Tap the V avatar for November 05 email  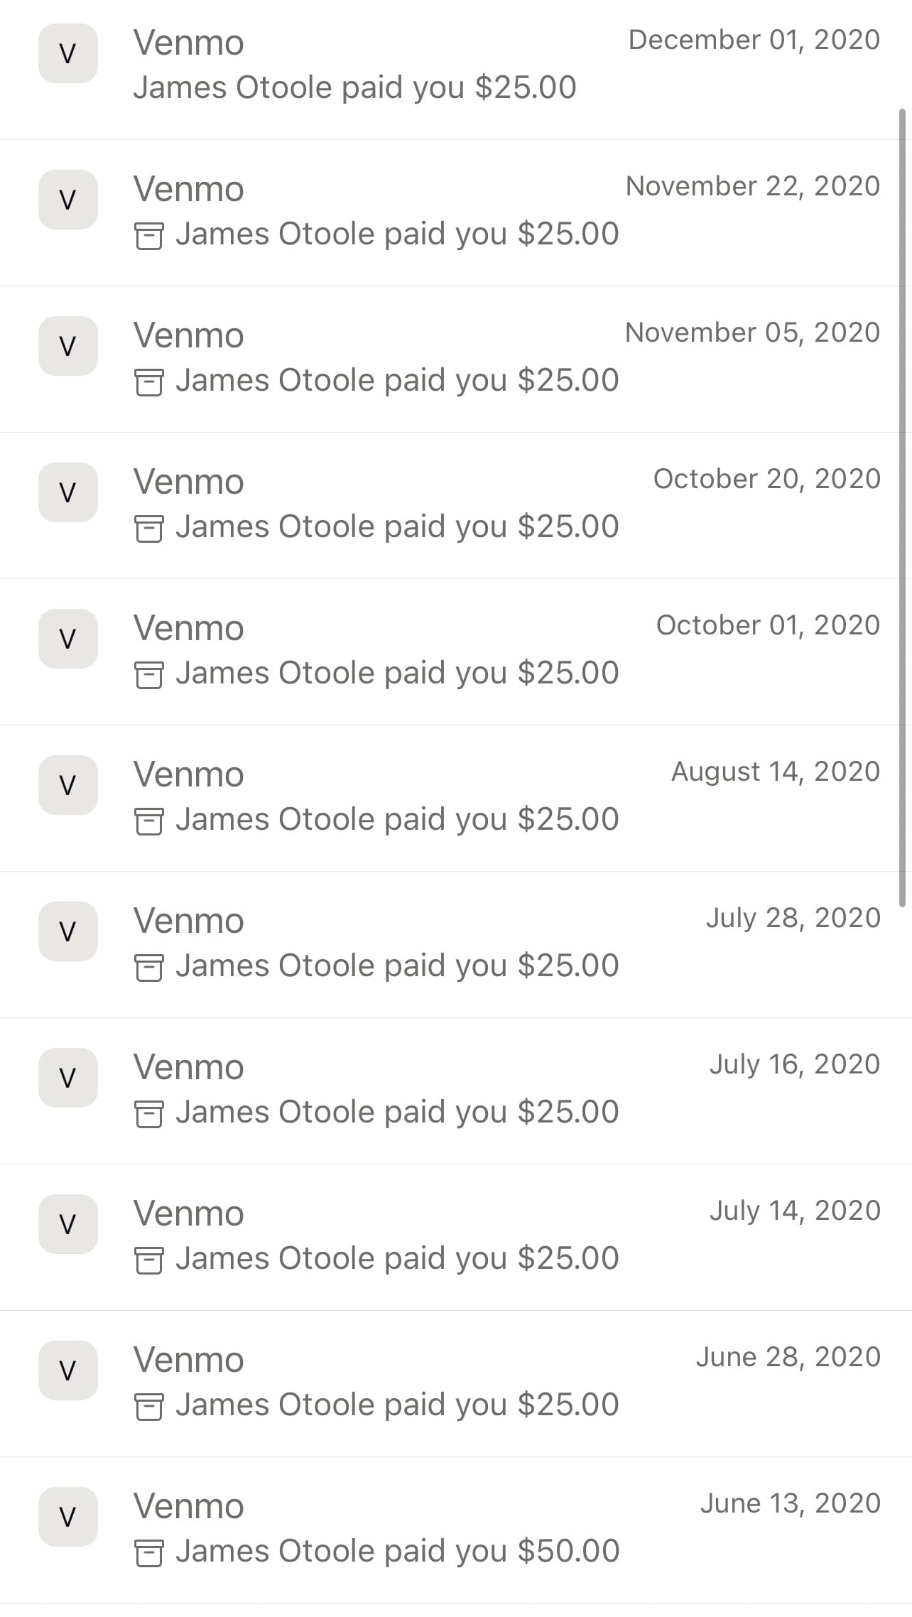tap(67, 346)
